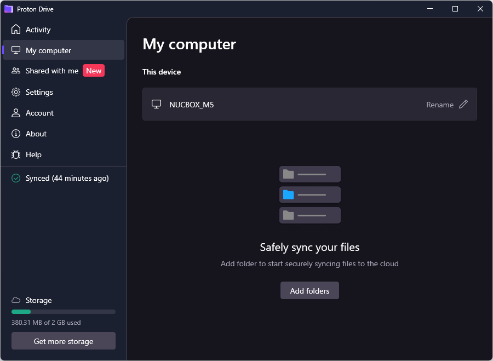Click the Settings gear icon
Screen dimensions: 493x361
click(x=16, y=92)
